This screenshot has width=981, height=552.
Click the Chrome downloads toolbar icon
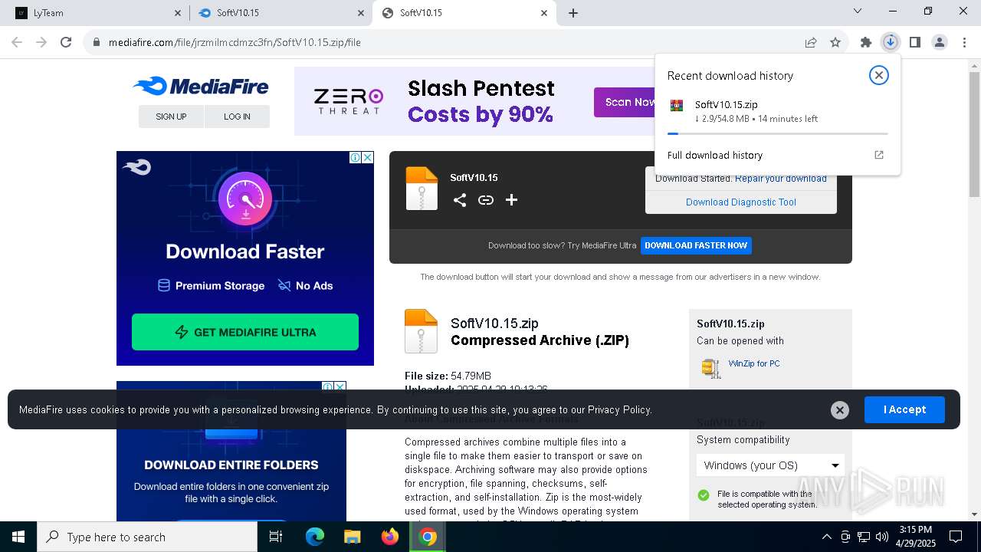coord(890,42)
